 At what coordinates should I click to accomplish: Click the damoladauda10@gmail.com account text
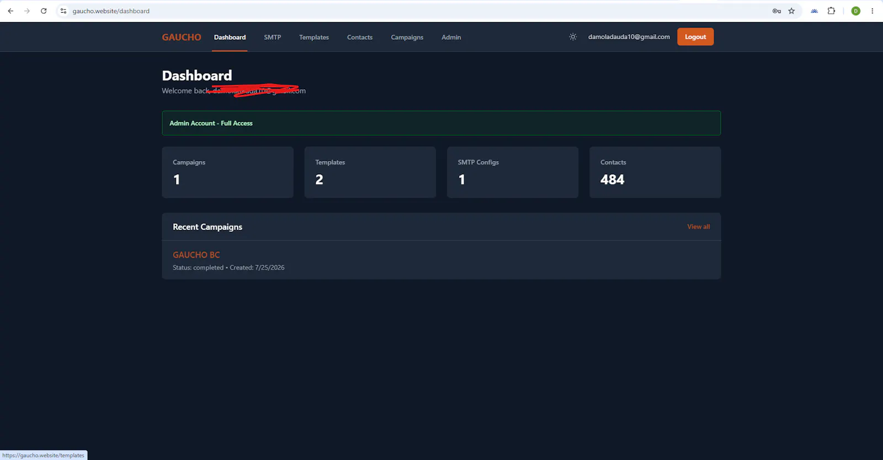coord(629,37)
